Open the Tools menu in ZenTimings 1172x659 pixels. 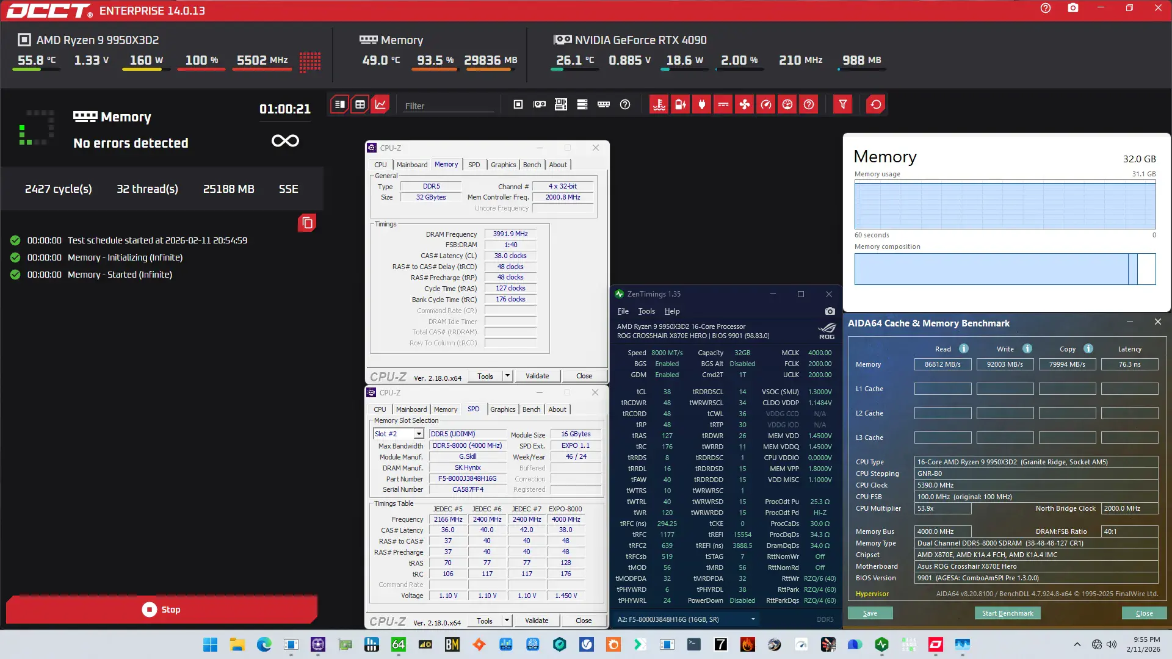pyautogui.click(x=646, y=311)
